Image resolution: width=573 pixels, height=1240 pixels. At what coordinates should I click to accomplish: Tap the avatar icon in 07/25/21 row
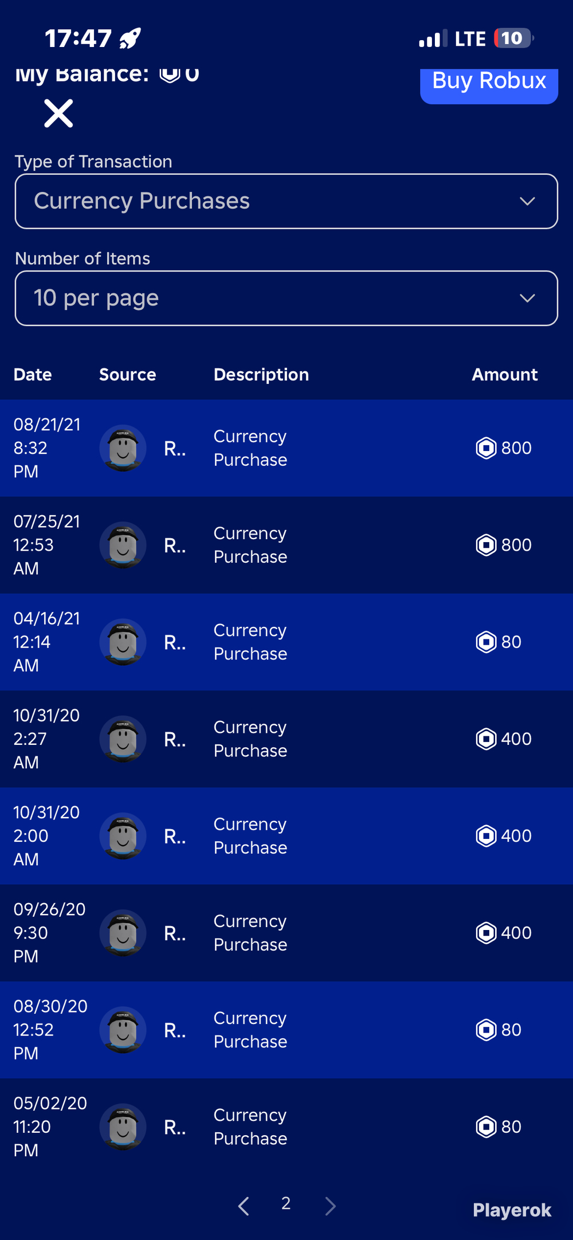click(123, 545)
